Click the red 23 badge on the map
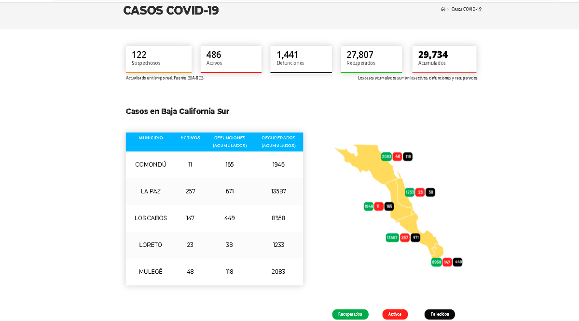 pos(420,192)
